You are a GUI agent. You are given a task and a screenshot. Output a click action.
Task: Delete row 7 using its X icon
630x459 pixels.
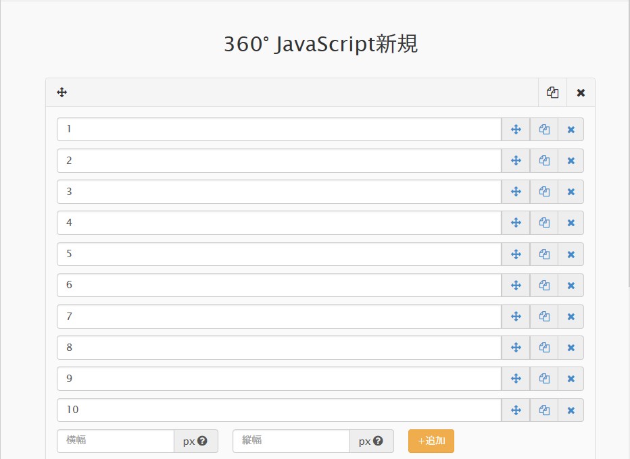pos(571,317)
